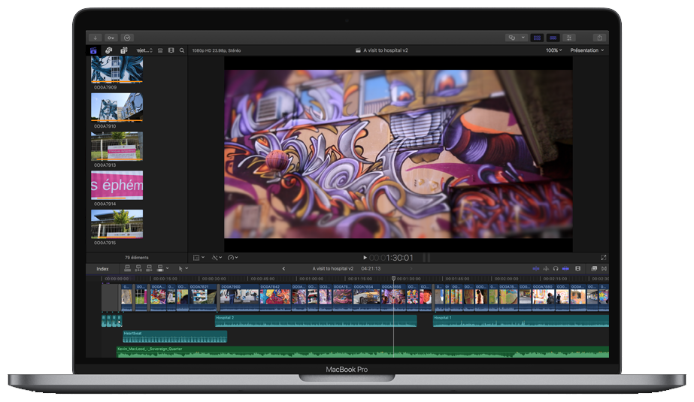
Task: Select clip thumbnail C00A7909
Action: pyautogui.click(x=117, y=69)
